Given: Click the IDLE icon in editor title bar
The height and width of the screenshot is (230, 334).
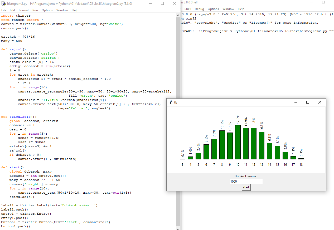Looking at the screenshot, I should 4,4.
